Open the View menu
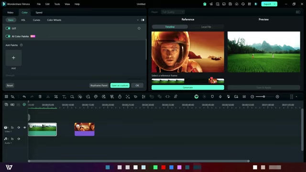 coord(67,4)
